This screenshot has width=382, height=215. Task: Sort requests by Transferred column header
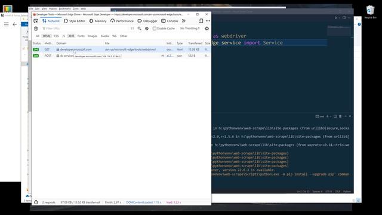click(x=195, y=44)
